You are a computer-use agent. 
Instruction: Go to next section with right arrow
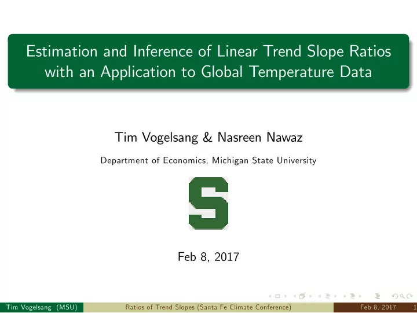click(360, 296)
